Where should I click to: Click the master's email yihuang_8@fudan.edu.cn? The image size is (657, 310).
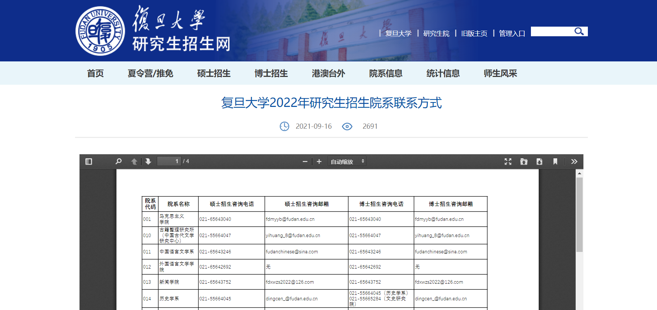click(293, 235)
